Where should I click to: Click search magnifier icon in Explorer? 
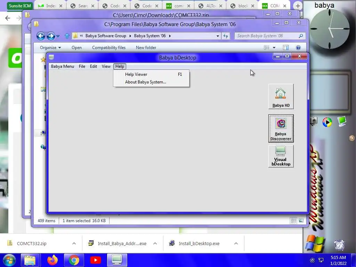[x=301, y=36]
